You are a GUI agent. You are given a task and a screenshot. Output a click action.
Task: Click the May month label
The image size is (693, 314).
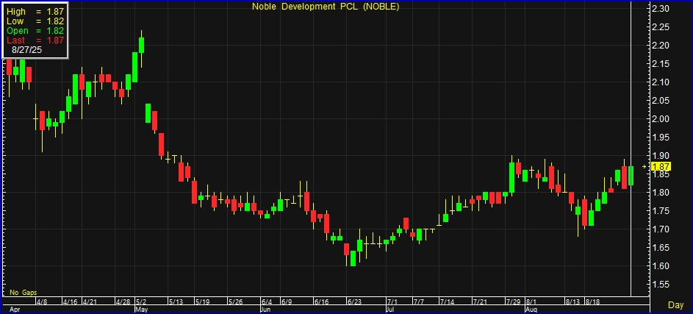143,309
